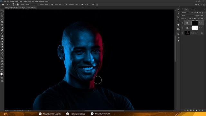Viewport: 206px width, 116px height.
Task: Select the Brush tool in toolbox
Action: coord(2,33)
